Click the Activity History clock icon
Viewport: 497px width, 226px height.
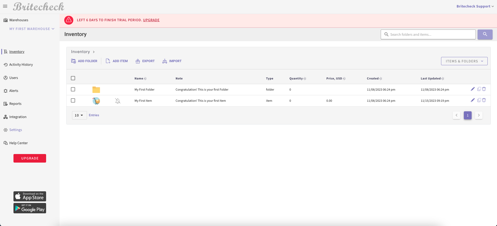[x=5, y=65]
